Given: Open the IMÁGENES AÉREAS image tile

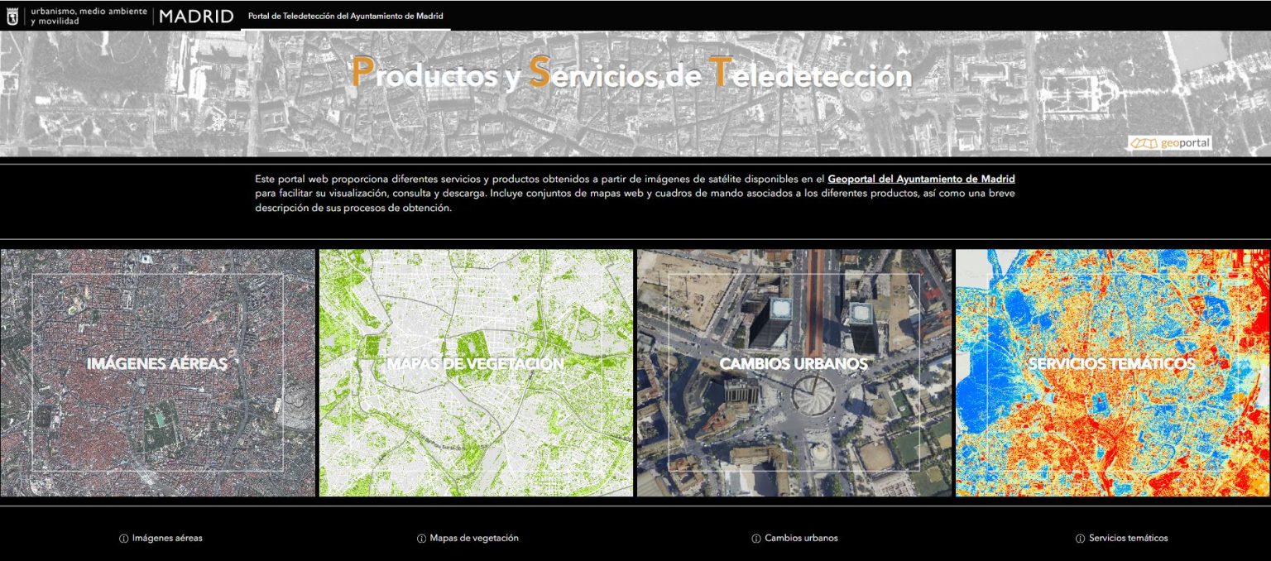Looking at the screenshot, I should (x=157, y=372).
